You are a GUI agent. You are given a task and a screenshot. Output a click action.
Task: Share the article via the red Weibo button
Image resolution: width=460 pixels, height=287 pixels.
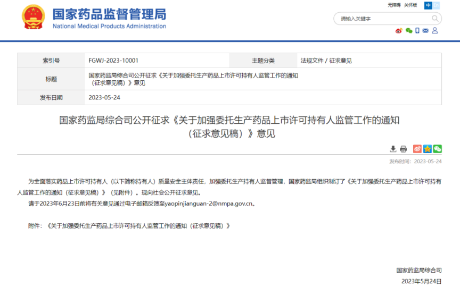(x=417, y=149)
